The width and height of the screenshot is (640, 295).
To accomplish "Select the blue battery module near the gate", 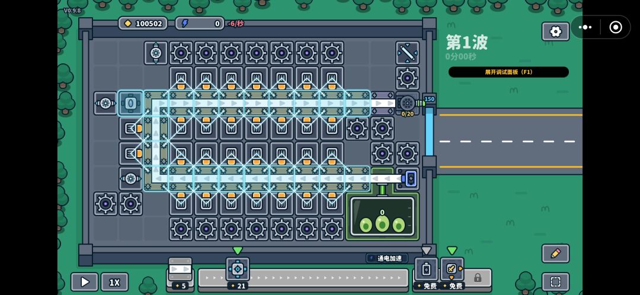I will pyautogui.click(x=410, y=179).
